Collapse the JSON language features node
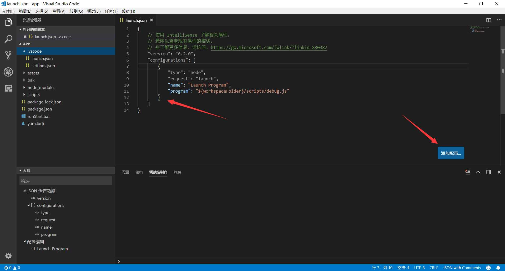 25,191
